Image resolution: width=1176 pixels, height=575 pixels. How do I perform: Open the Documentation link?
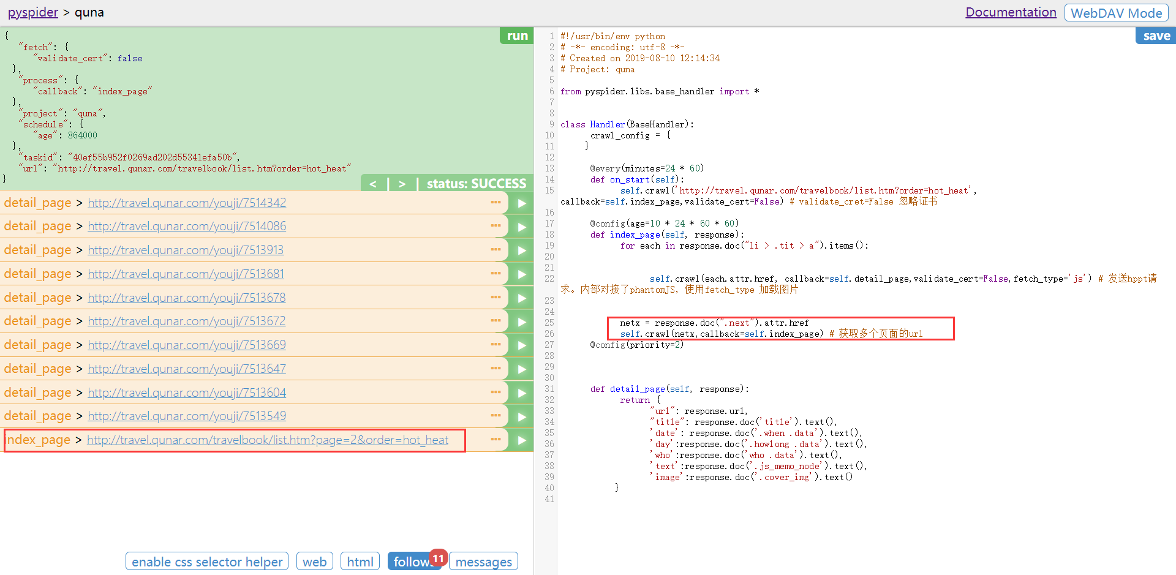(1011, 12)
